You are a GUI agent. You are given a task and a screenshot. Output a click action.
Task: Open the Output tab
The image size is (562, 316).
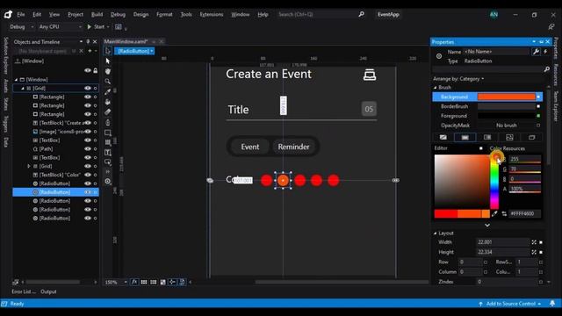pyautogui.click(x=48, y=291)
